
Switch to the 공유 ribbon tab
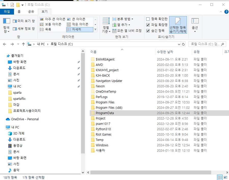coord(31,11)
